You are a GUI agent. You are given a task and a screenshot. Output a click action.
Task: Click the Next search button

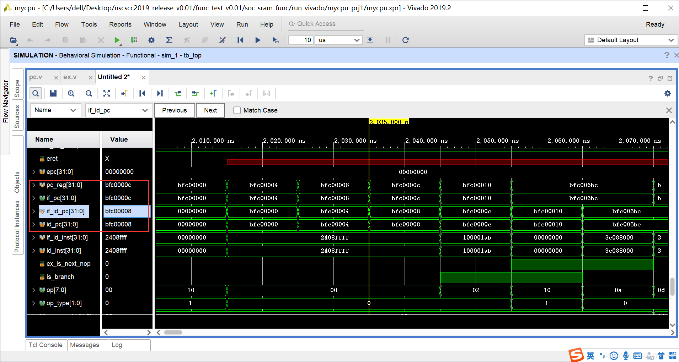(210, 110)
